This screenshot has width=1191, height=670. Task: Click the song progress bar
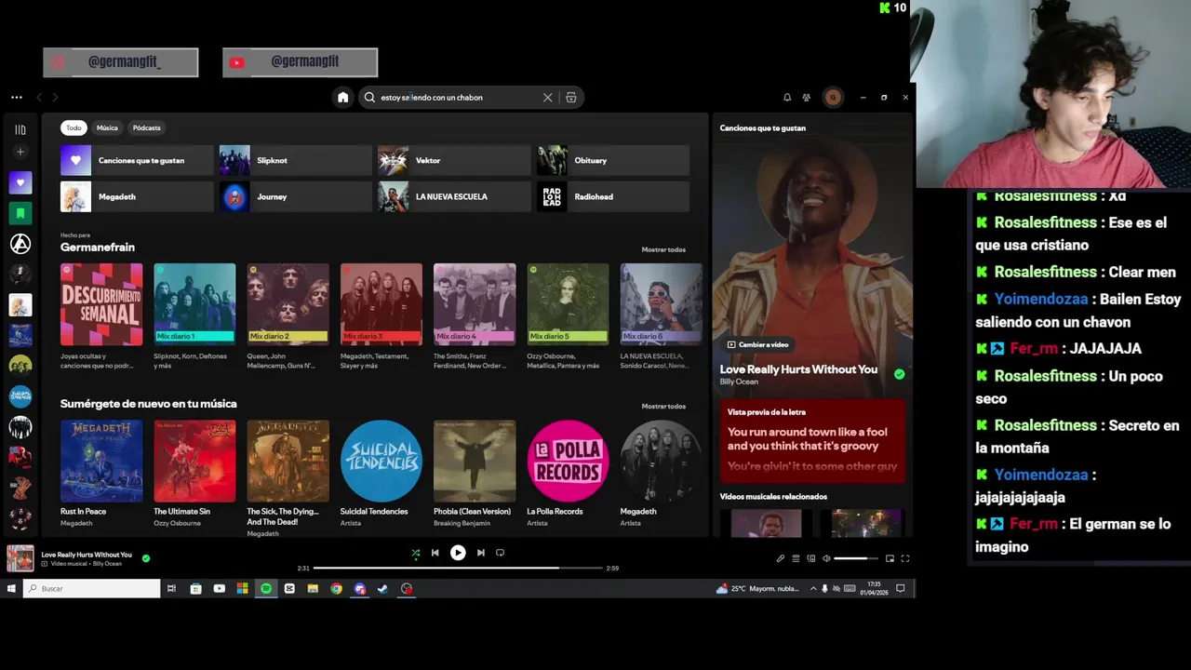pos(459,568)
